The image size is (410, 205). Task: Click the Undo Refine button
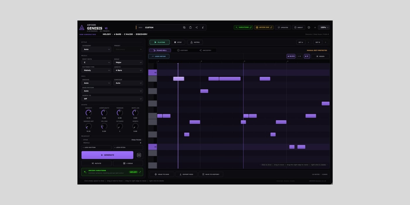159,56
